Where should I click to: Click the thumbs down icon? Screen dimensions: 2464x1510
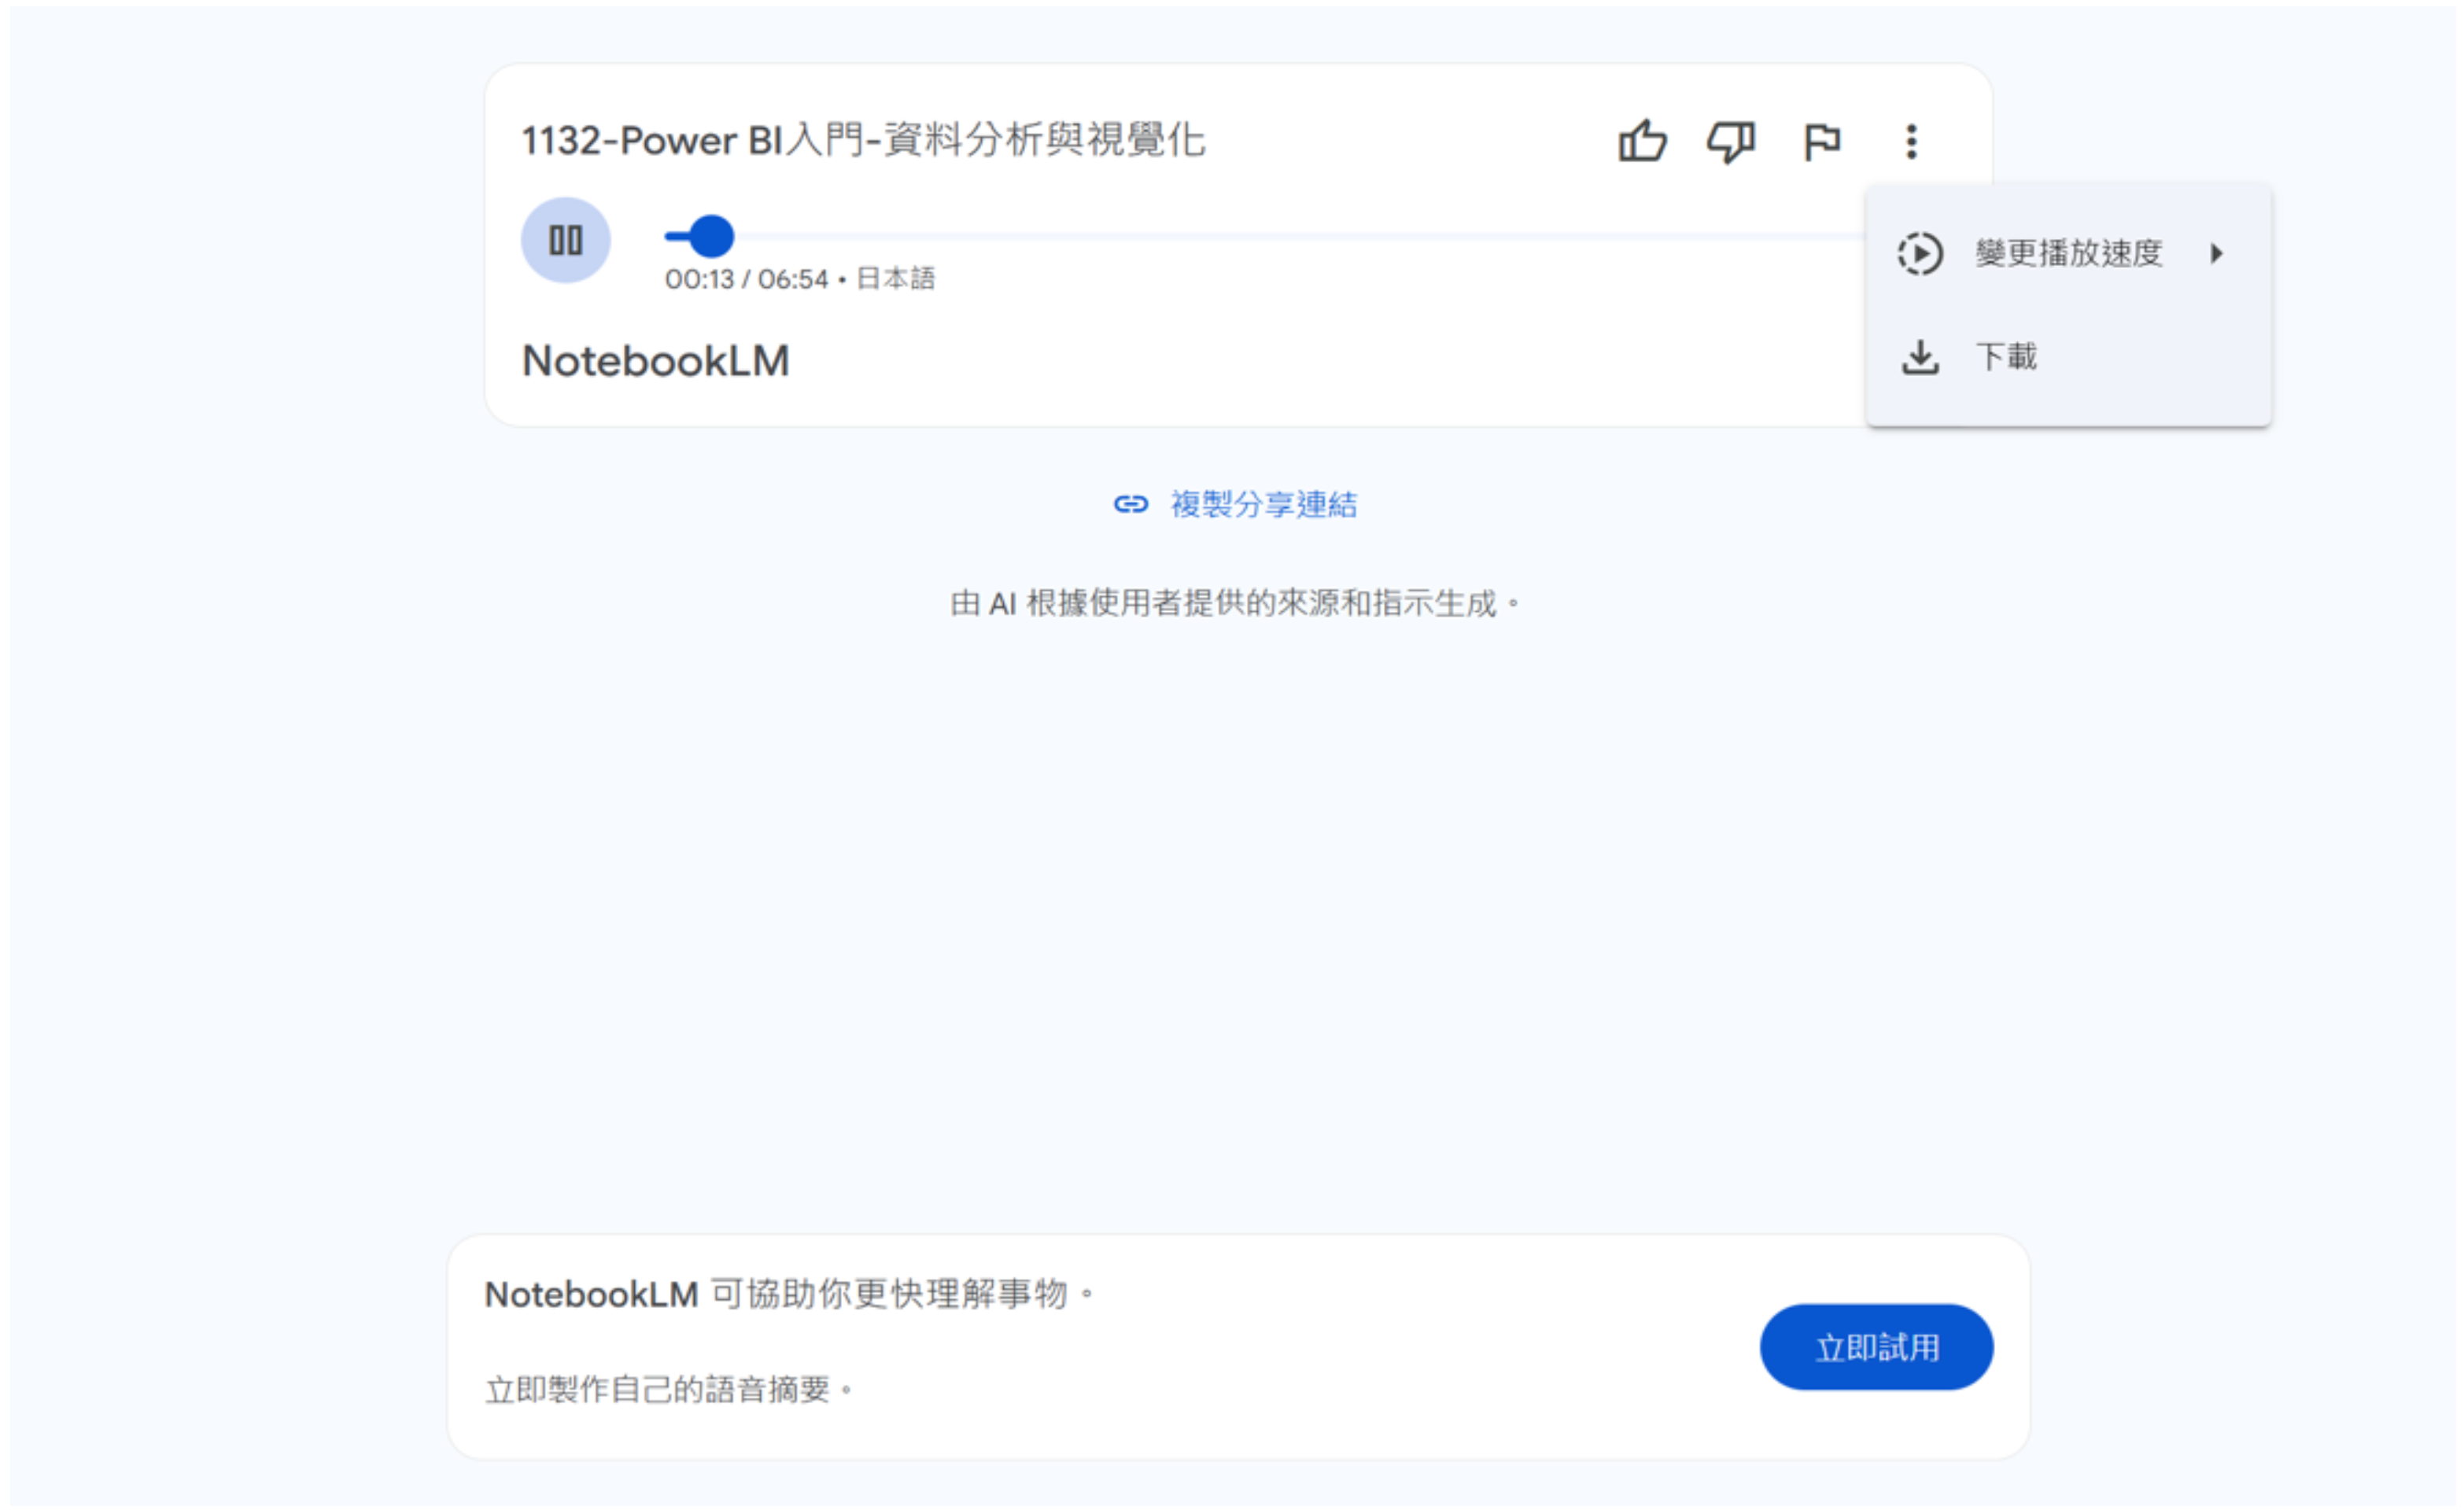pyautogui.click(x=1731, y=141)
